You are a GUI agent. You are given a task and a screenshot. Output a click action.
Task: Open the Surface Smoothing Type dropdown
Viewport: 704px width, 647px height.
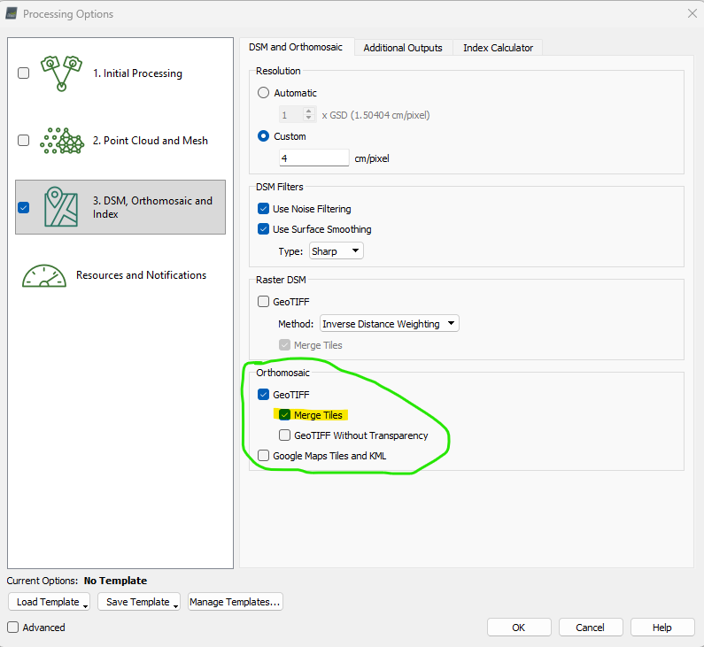(x=337, y=251)
